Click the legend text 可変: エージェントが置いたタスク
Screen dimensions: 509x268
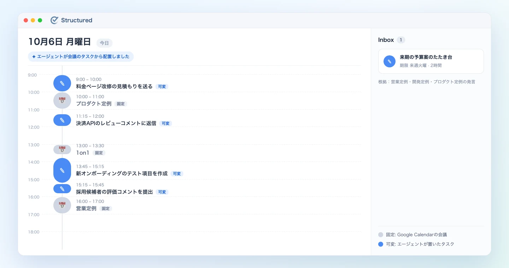click(x=420, y=244)
